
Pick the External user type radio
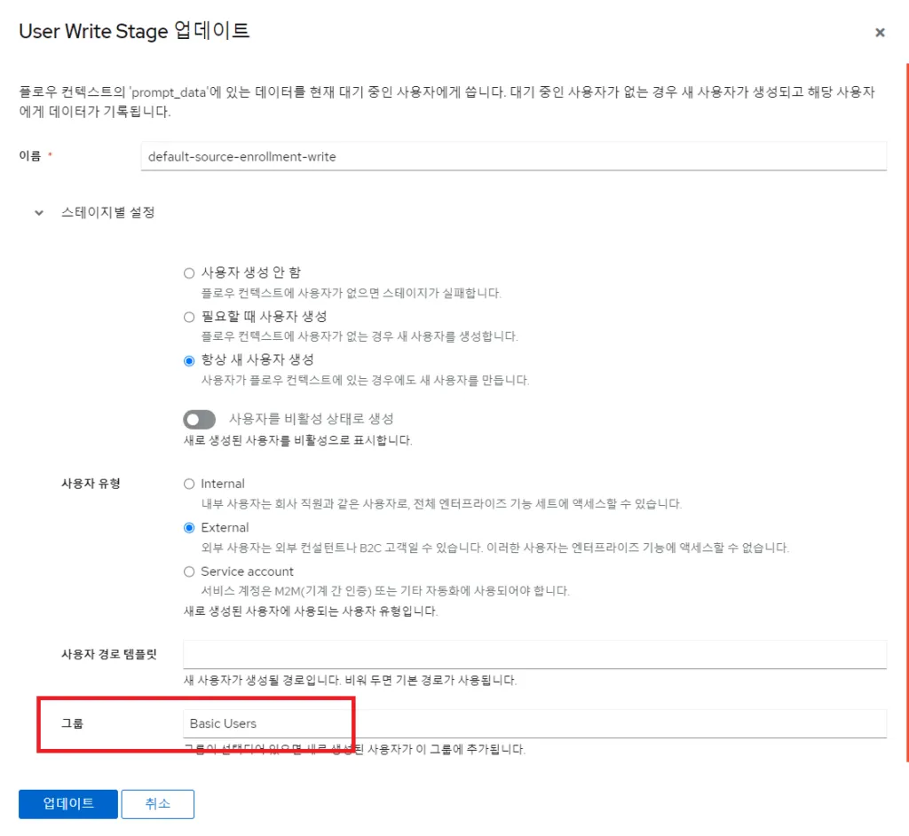tap(188, 527)
